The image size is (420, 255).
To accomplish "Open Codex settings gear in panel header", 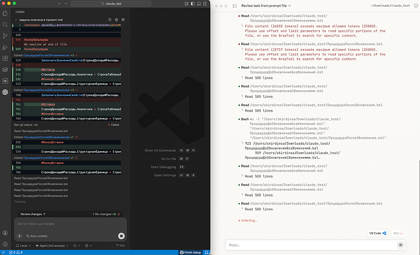I will click(x=116, y=20).
